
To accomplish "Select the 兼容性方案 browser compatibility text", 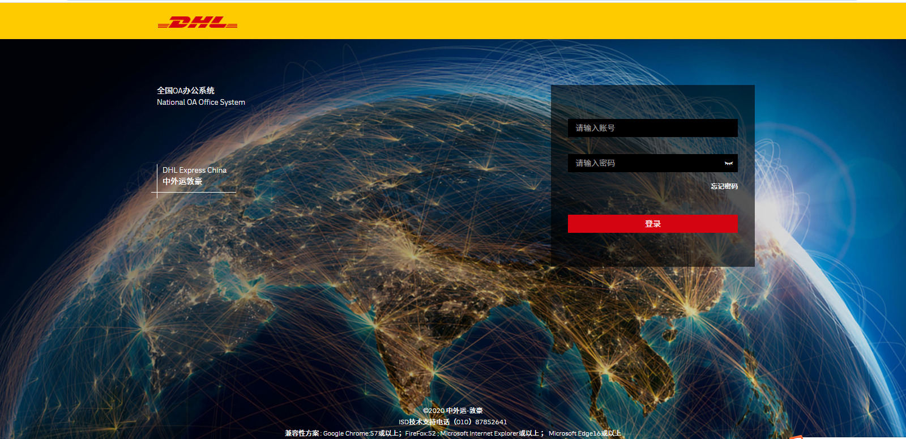I will click(453, 433).
